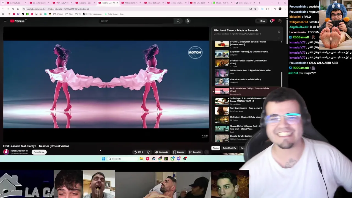Image resolution: width=352 pixels, height=198 pixels.
Task: Open Steam from the taskbar
Action: (x=154, y=159)
